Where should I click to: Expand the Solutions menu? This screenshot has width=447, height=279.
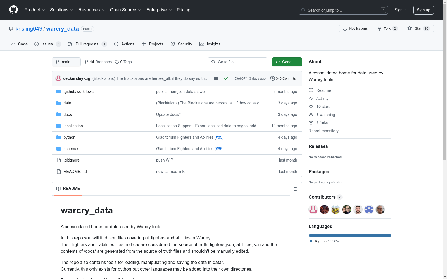coord(62,10)
